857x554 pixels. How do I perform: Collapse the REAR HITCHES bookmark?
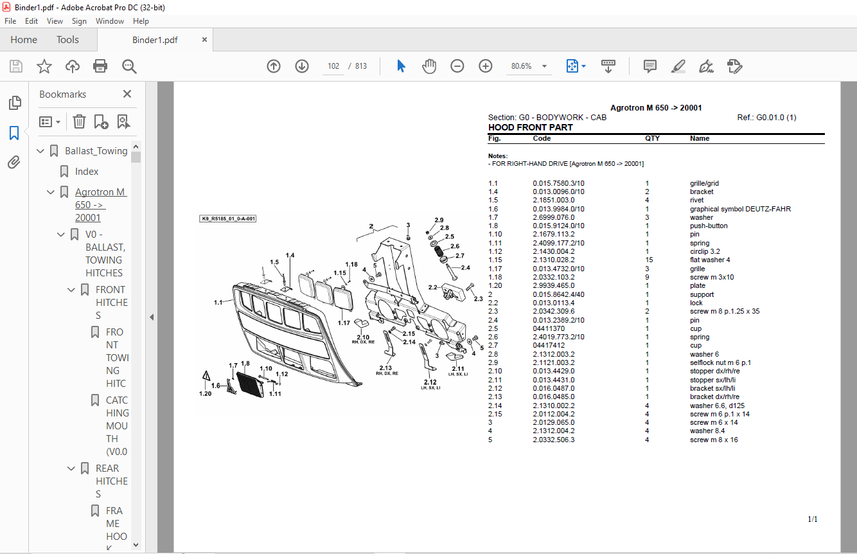tap(72, 469)
